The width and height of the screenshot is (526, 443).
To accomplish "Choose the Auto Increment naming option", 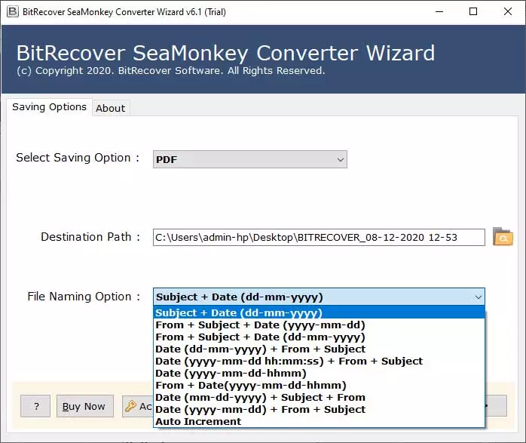I will [x=319, y=422].
